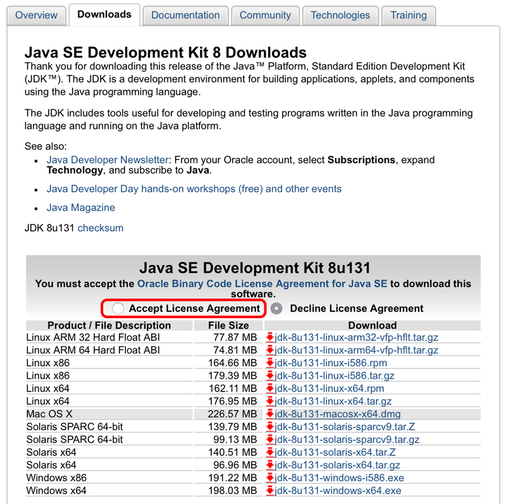Download jdk-8u131-linux-x64.tar.gz file link

(333, 401)
